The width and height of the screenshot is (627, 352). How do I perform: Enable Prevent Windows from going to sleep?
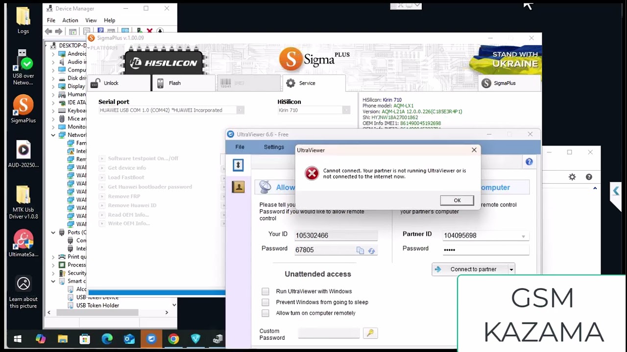tap(265, 303)
